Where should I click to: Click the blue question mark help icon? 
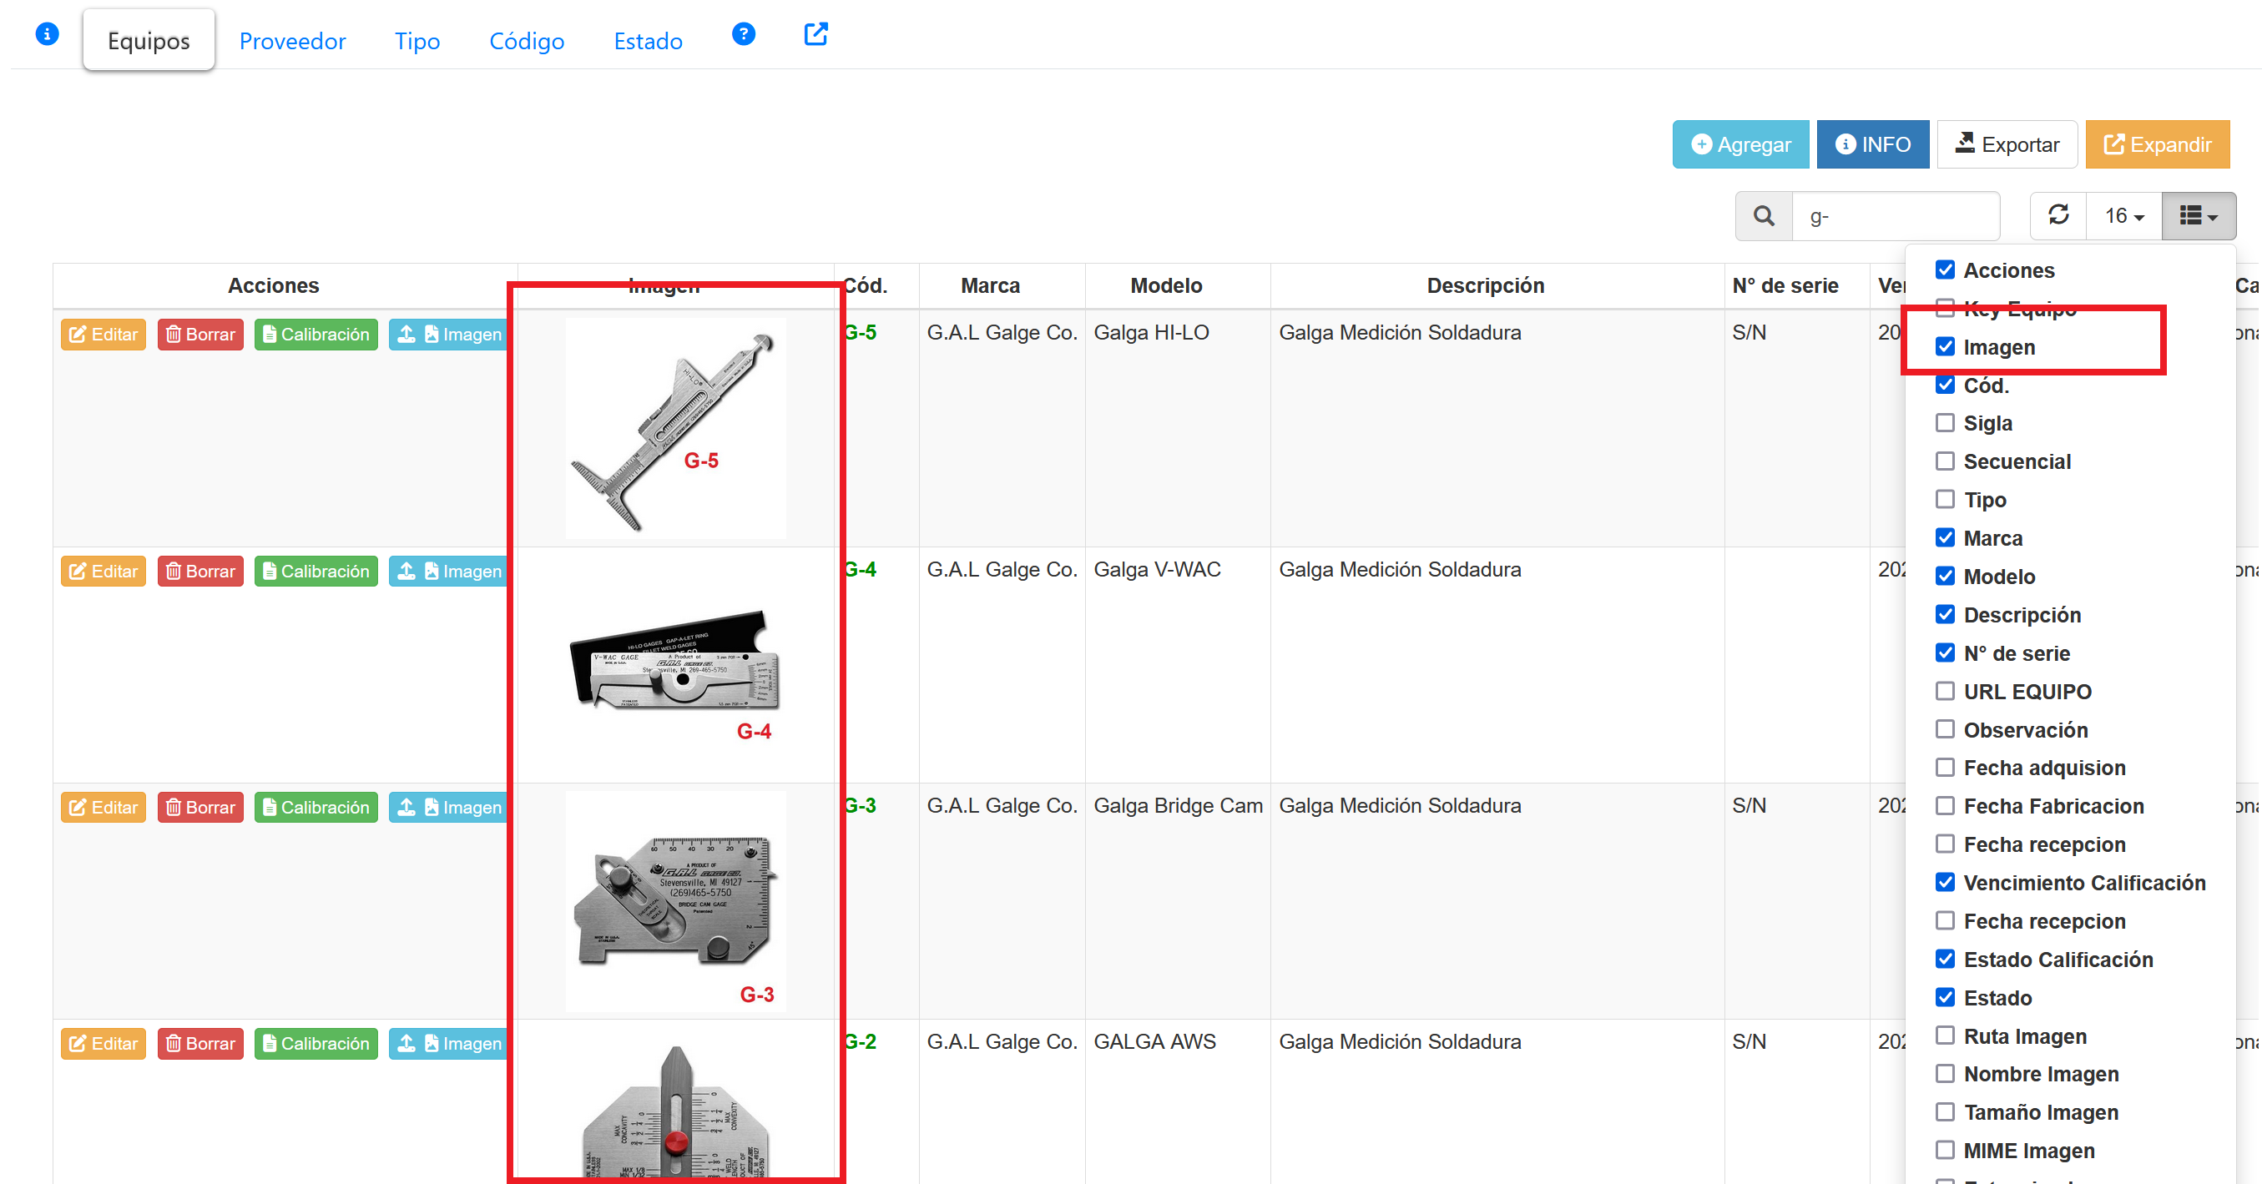(x=743, y=33)
